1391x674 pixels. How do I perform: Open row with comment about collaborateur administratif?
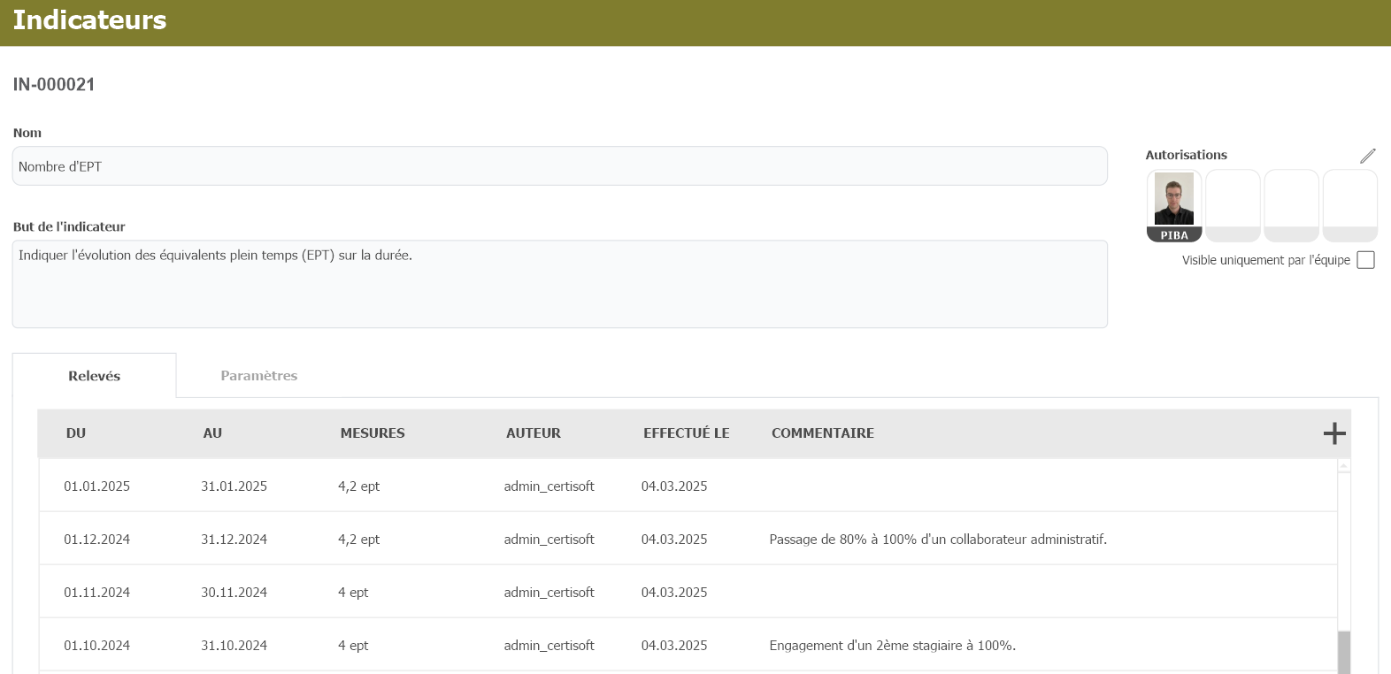[937, 540]
